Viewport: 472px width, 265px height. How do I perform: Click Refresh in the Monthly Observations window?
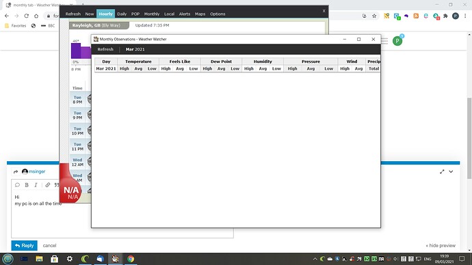[105, 49]
